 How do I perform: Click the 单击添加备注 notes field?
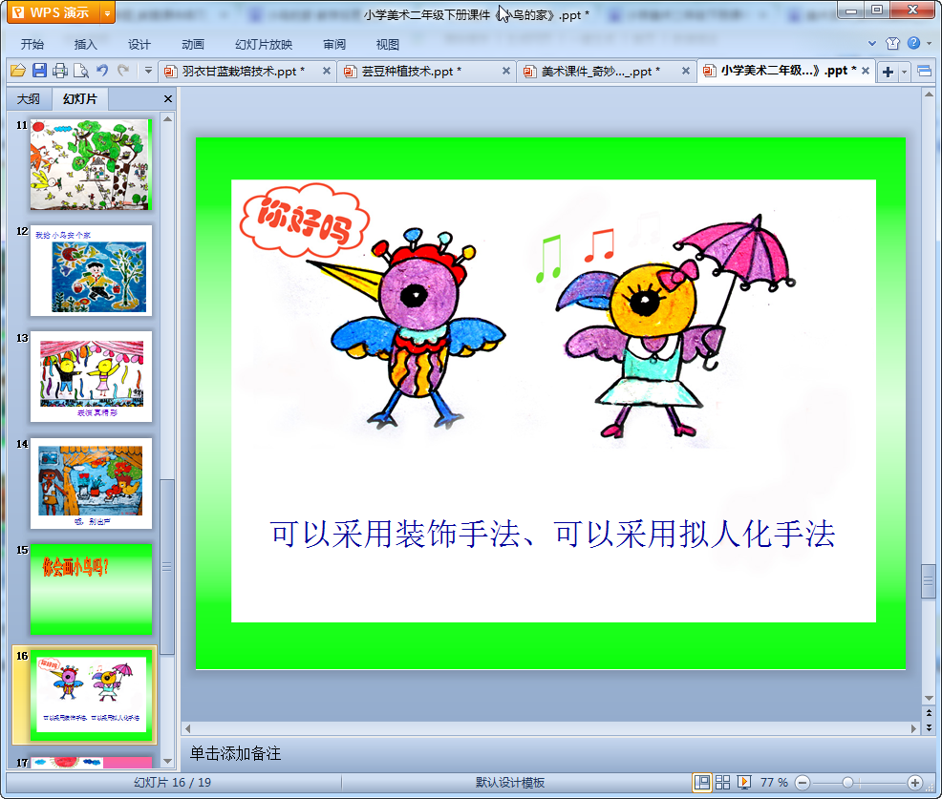pyautogui.click(x=551, y=753)
